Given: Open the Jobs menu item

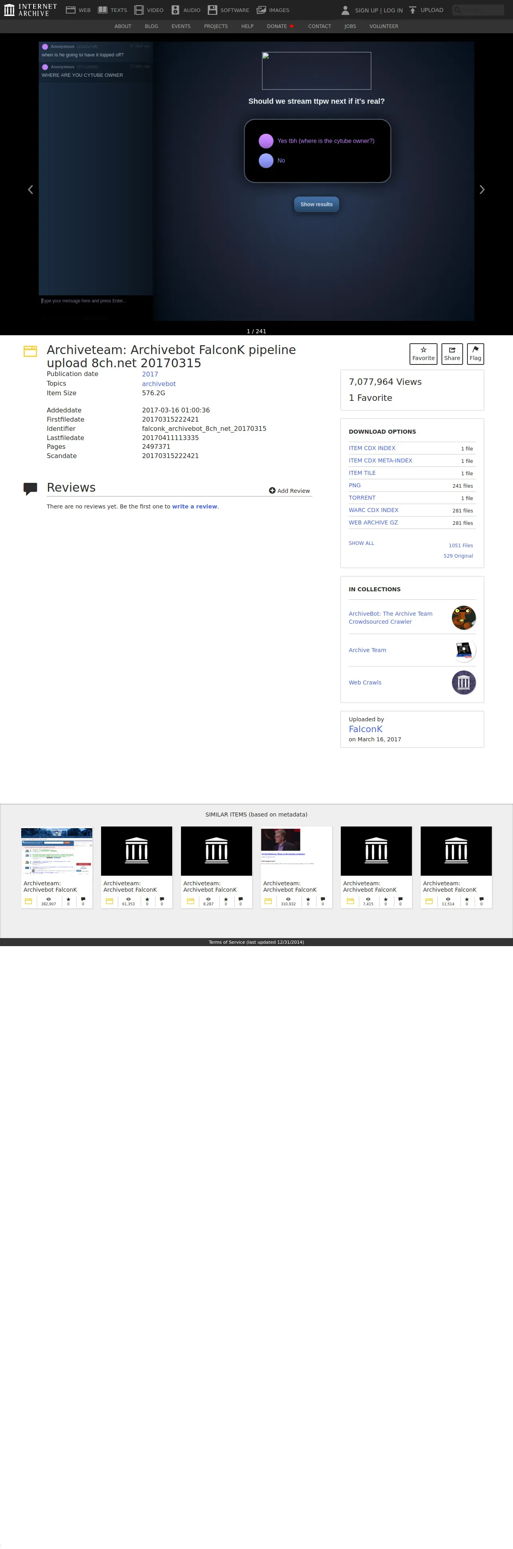Looking at the screenshot, I should [x=350, y=26].
